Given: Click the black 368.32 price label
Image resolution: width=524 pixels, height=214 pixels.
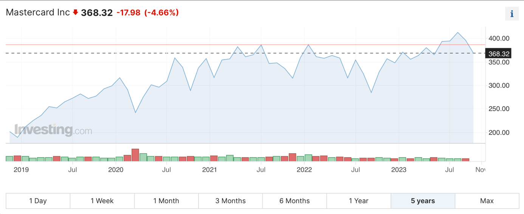Looking at the screenshot, I should click(499, 54).
